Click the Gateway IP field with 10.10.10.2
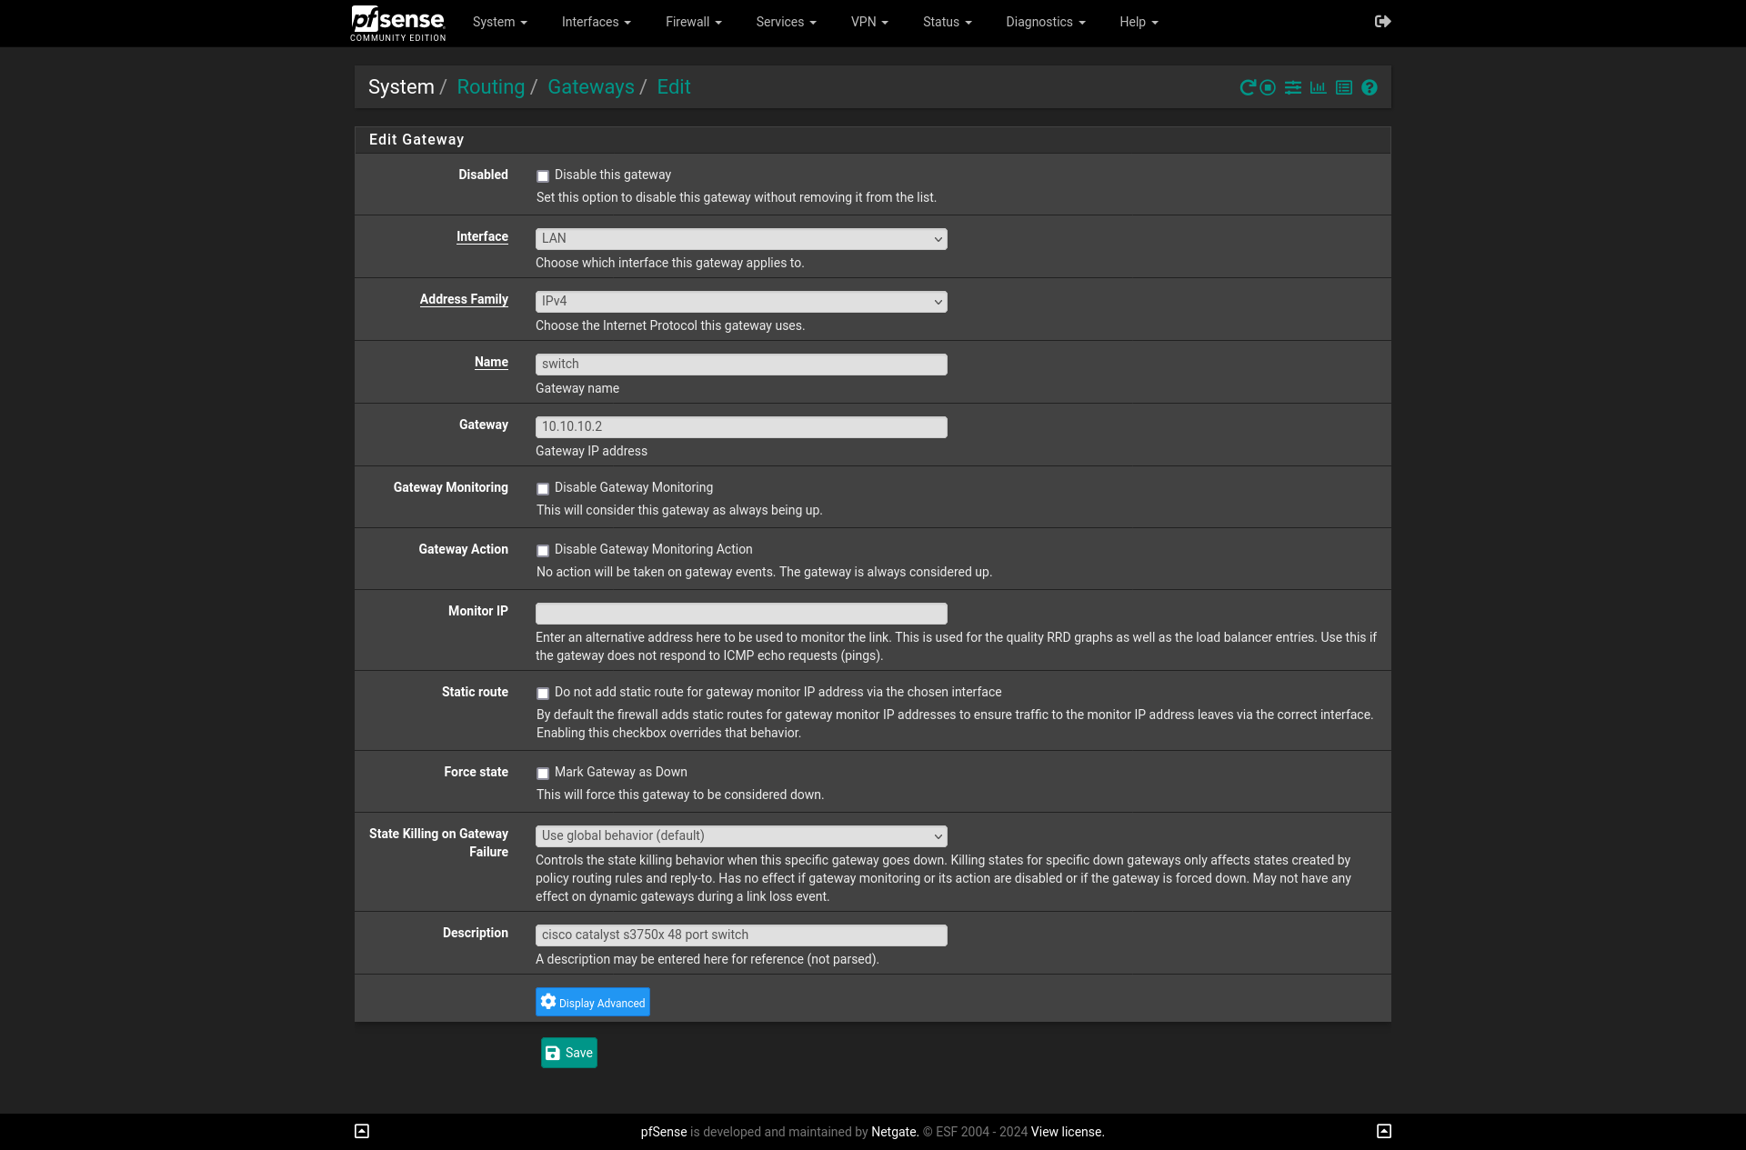This screenshot has height=1150, width=1746. tap(741, 427)
